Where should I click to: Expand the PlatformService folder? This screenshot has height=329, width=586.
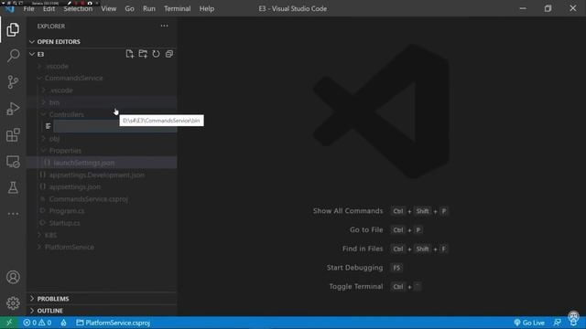click(x=102, y=247)
